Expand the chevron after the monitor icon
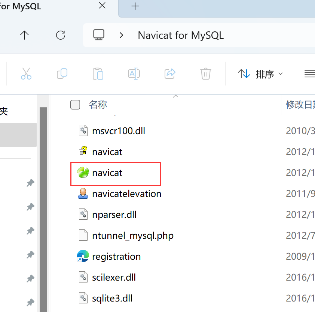Viewport: 315px width, 312px height. tap(121, 35)
